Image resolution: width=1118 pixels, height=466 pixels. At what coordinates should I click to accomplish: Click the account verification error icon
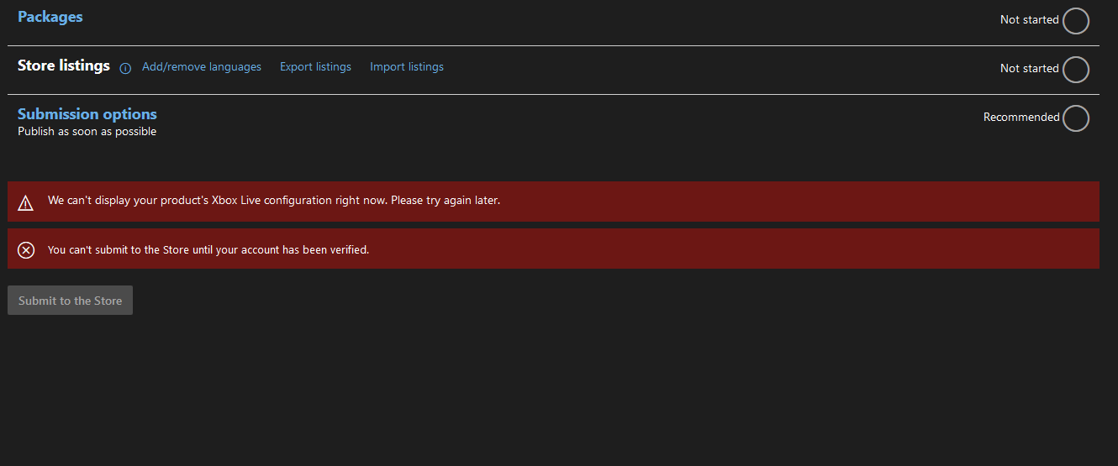click(26, 249)
